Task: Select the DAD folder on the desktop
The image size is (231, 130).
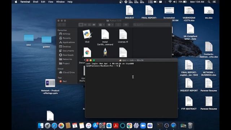Action: [29, 38]
